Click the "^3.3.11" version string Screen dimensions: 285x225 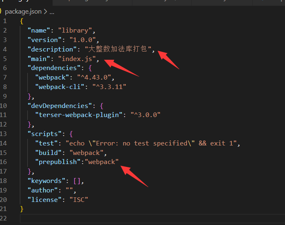(x=109, y=87)
